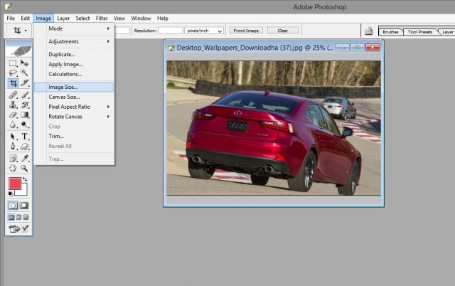This screenshot has height=286, width=455.
Task: Open the pixels/inch units dropdown
Action: click(205, 31)
